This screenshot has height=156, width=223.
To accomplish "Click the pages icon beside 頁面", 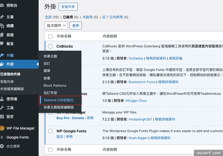I will pos(2,35).
